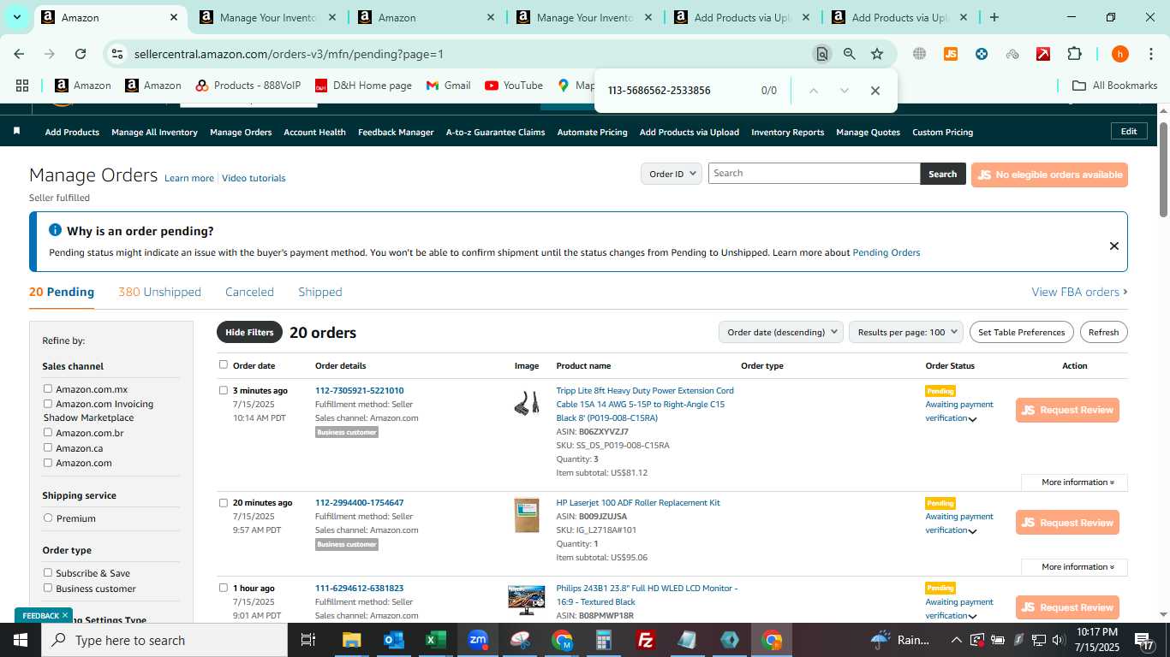The image size is (1170, 657).
Task: Go back to the previous page
Action: (19, 54)
